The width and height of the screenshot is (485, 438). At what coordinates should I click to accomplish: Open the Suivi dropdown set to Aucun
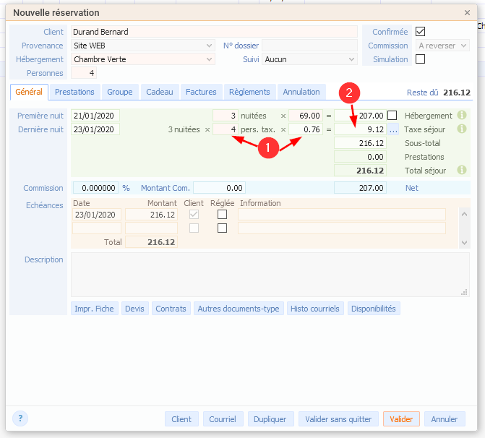[x=309, y=59]
